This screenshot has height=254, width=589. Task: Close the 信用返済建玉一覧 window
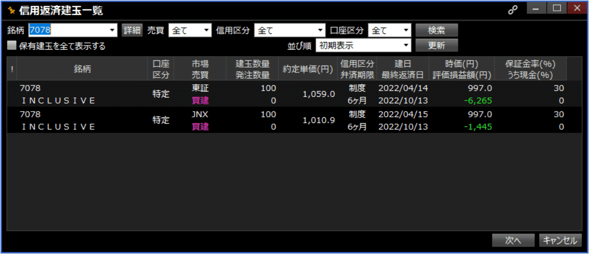577,8
